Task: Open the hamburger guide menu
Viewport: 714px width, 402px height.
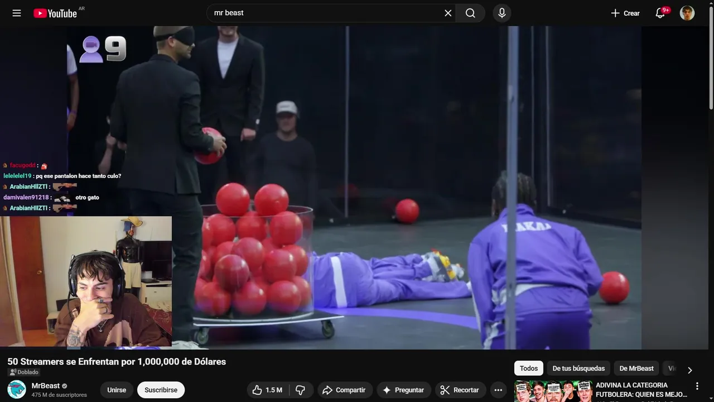Action: click(x=17, y=13)
